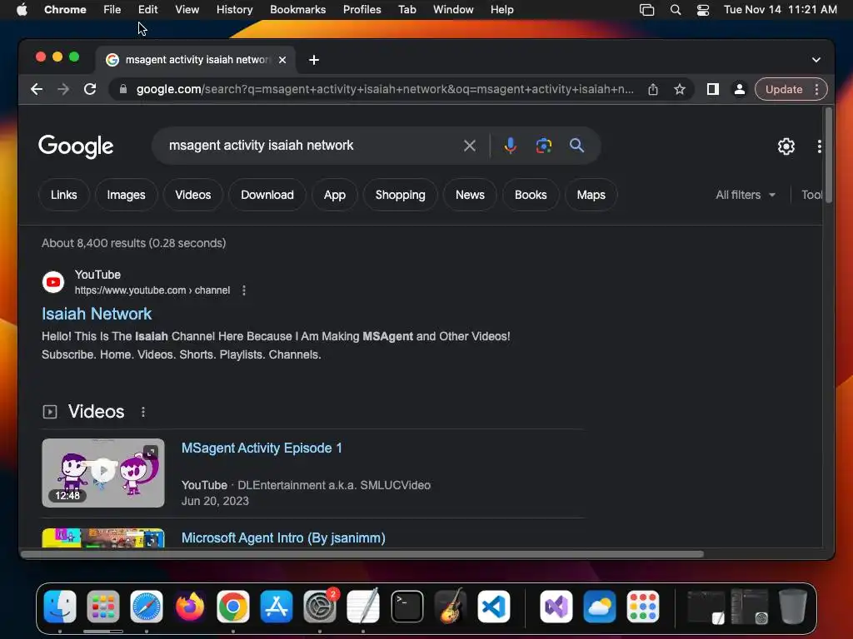
Task: Filter results by Images
Action: point(127,195)
